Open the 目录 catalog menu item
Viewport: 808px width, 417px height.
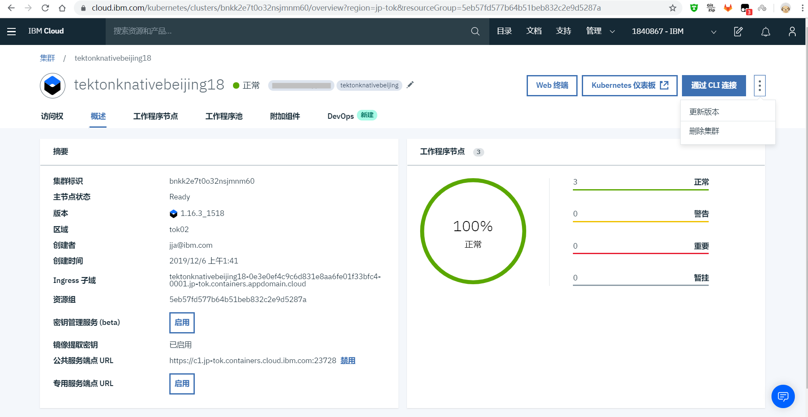click(x=504, y=31)
